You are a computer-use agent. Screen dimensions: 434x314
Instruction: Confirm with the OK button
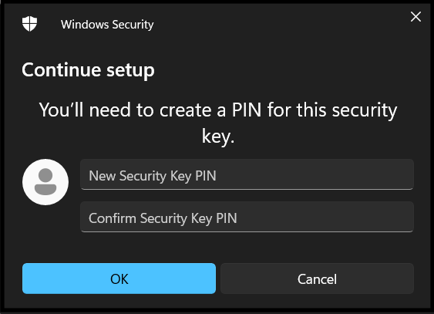(119, 279)
